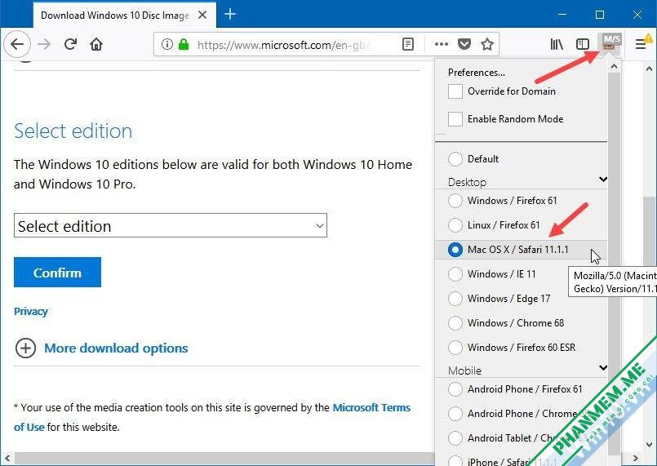
Task: Open the Library icon
Action: click(557, 44)
